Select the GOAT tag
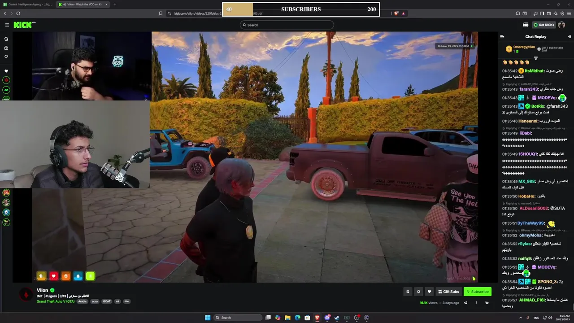 click(x=107, y=301)
